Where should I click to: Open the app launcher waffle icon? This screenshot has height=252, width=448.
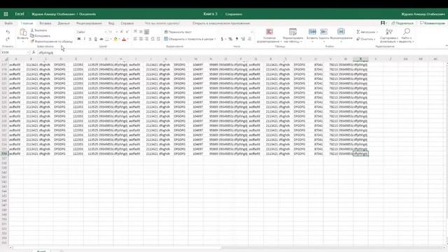(x=6, y=14)
